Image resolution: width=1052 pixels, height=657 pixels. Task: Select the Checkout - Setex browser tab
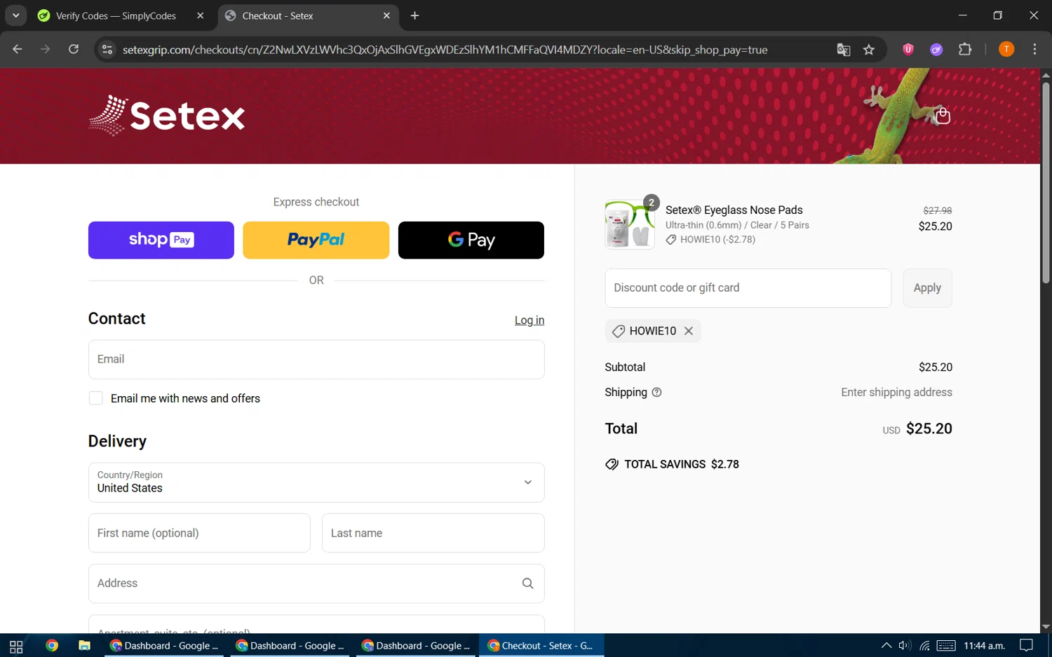click(x=307, y=15)
